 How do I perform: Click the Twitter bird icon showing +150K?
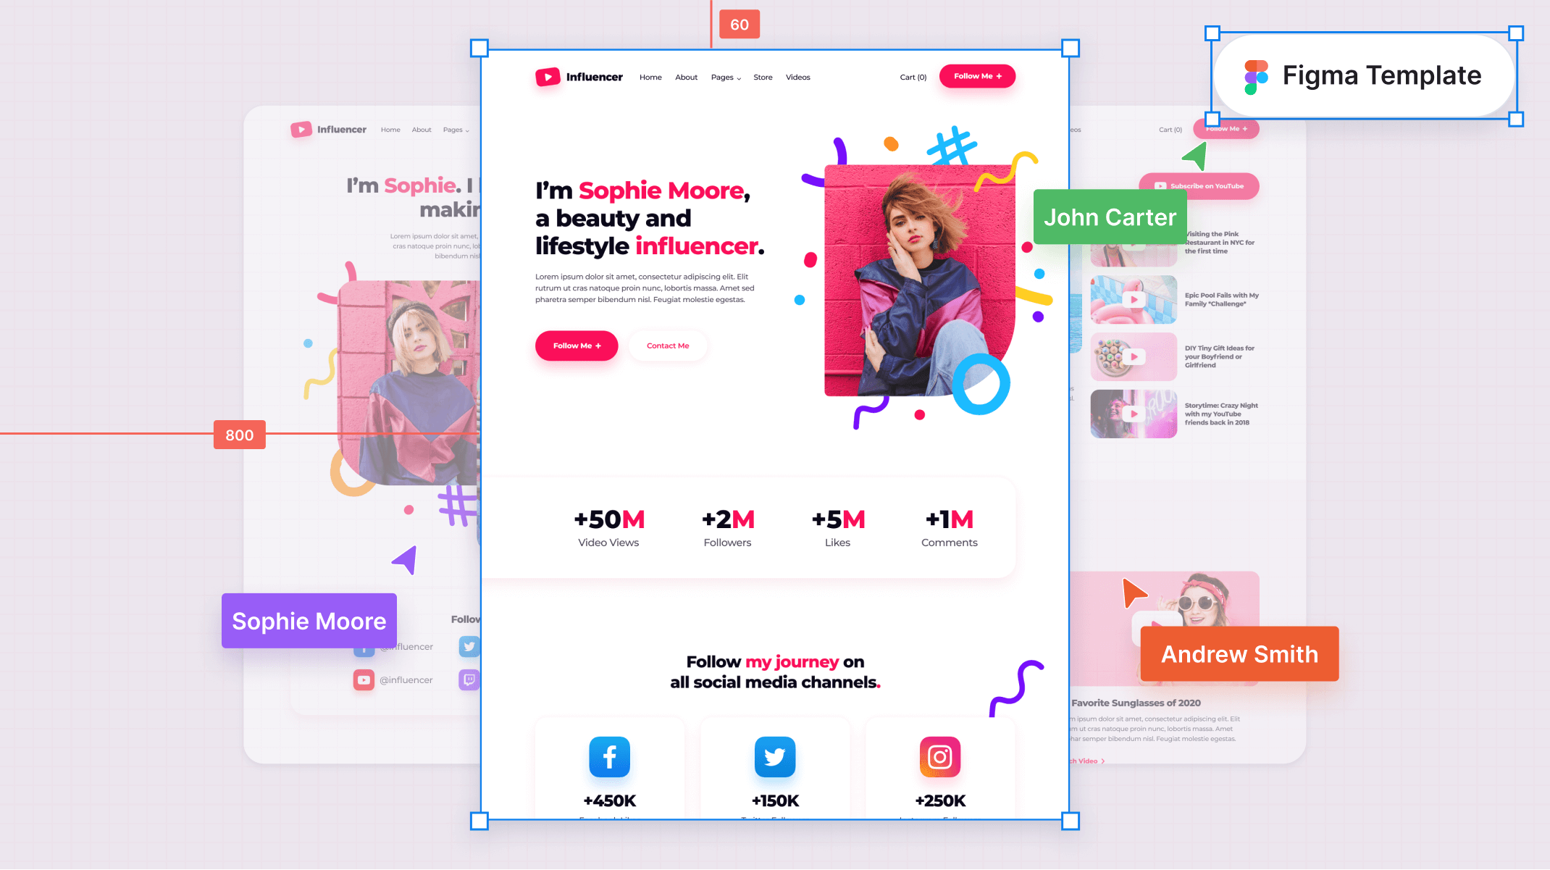[775, 757]
